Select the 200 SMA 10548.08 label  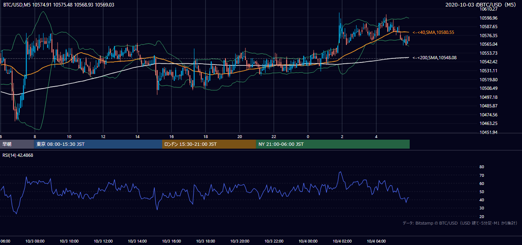tap(435, 58)
